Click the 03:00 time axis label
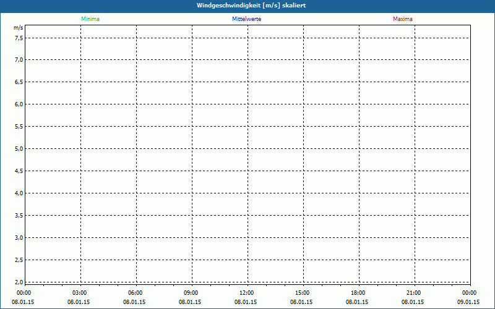 coord(80,293)
